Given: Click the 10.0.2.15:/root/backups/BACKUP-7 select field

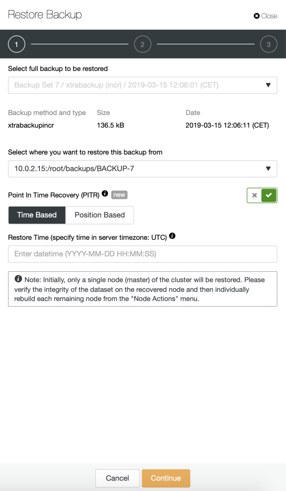Looking at the screenshot, I should coord(143,169).
